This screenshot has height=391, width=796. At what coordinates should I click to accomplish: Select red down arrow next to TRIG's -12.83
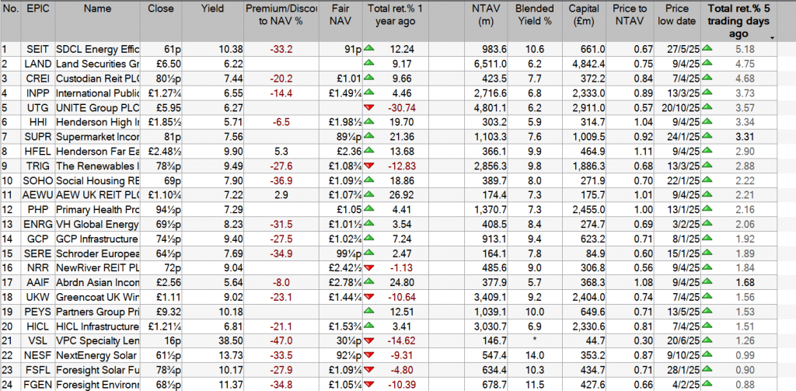(x=369, y=165)
